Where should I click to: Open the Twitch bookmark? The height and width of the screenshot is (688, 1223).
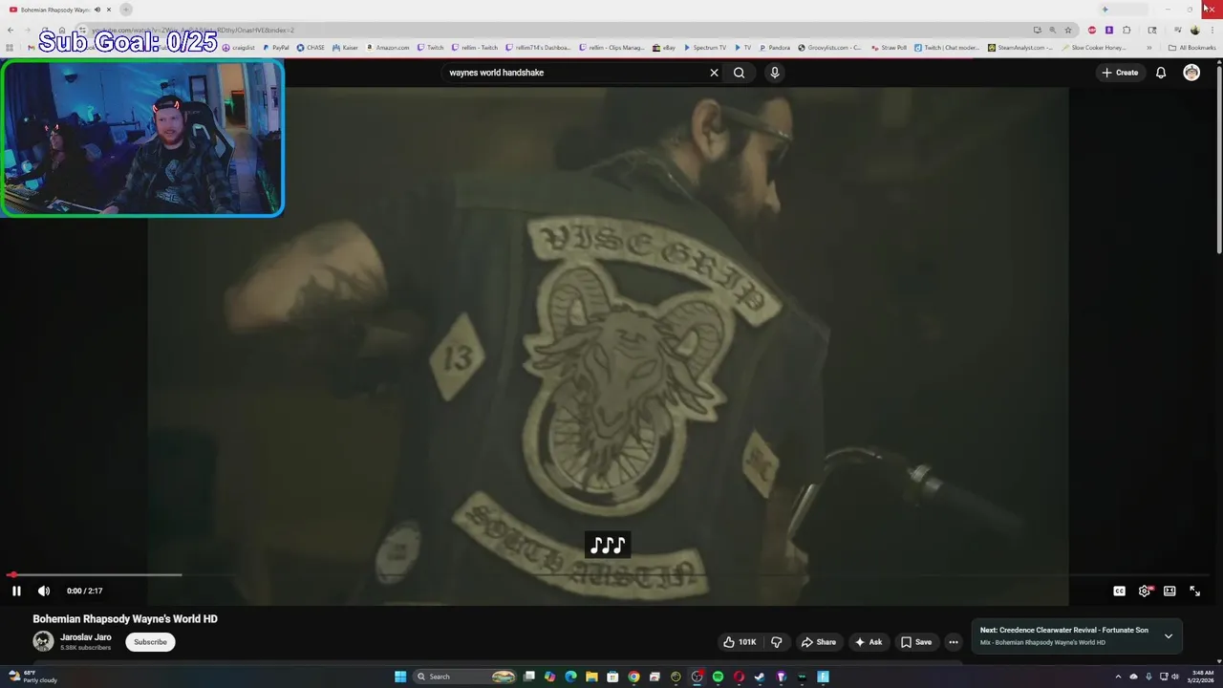coord(431,47)
